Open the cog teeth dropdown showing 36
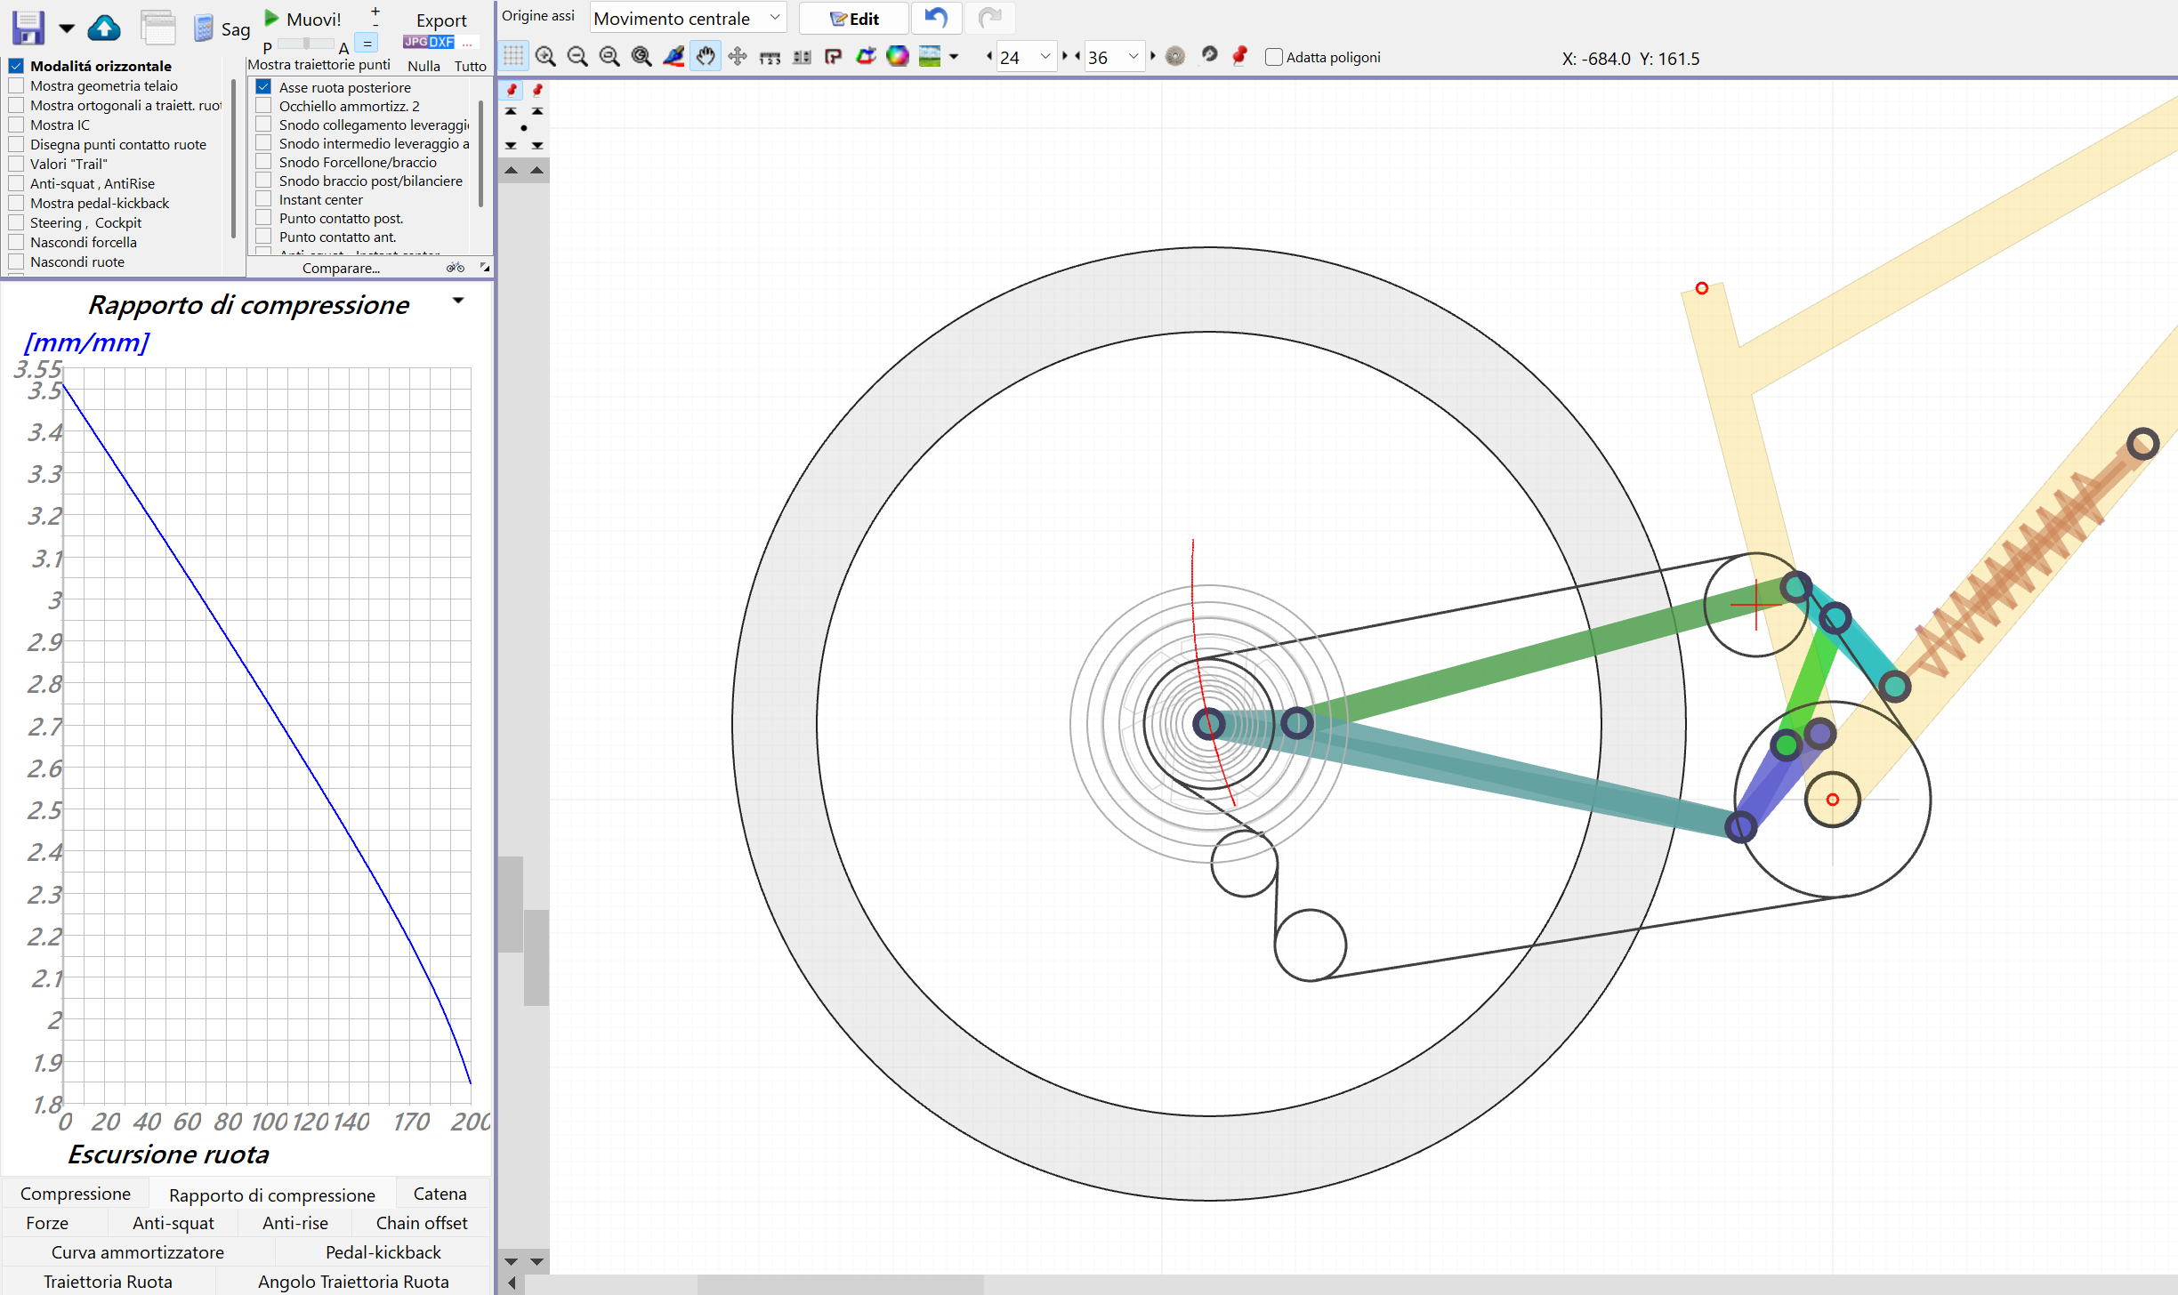Image resolution: width=2178 pixels, height=1295 pixels. tap(1115, 57)
